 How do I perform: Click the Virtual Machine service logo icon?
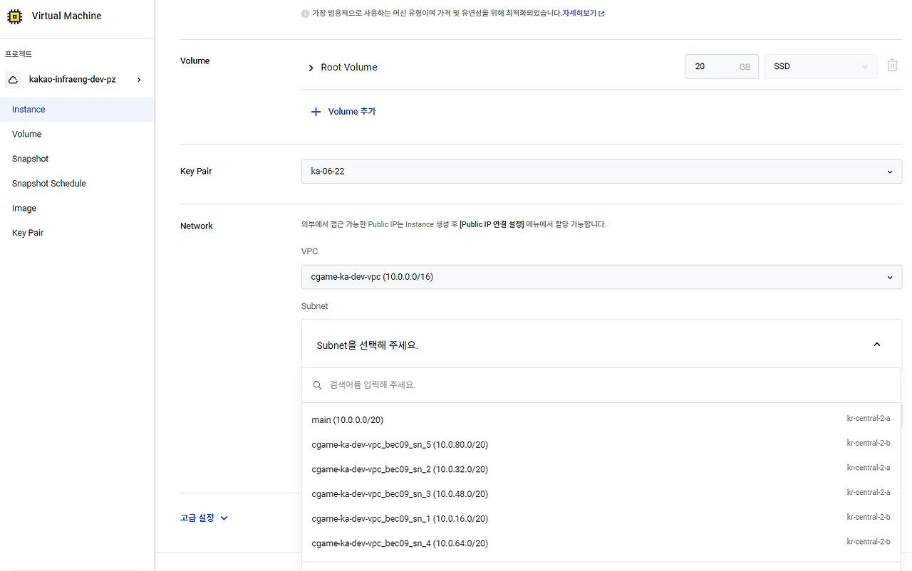point(14,16)
